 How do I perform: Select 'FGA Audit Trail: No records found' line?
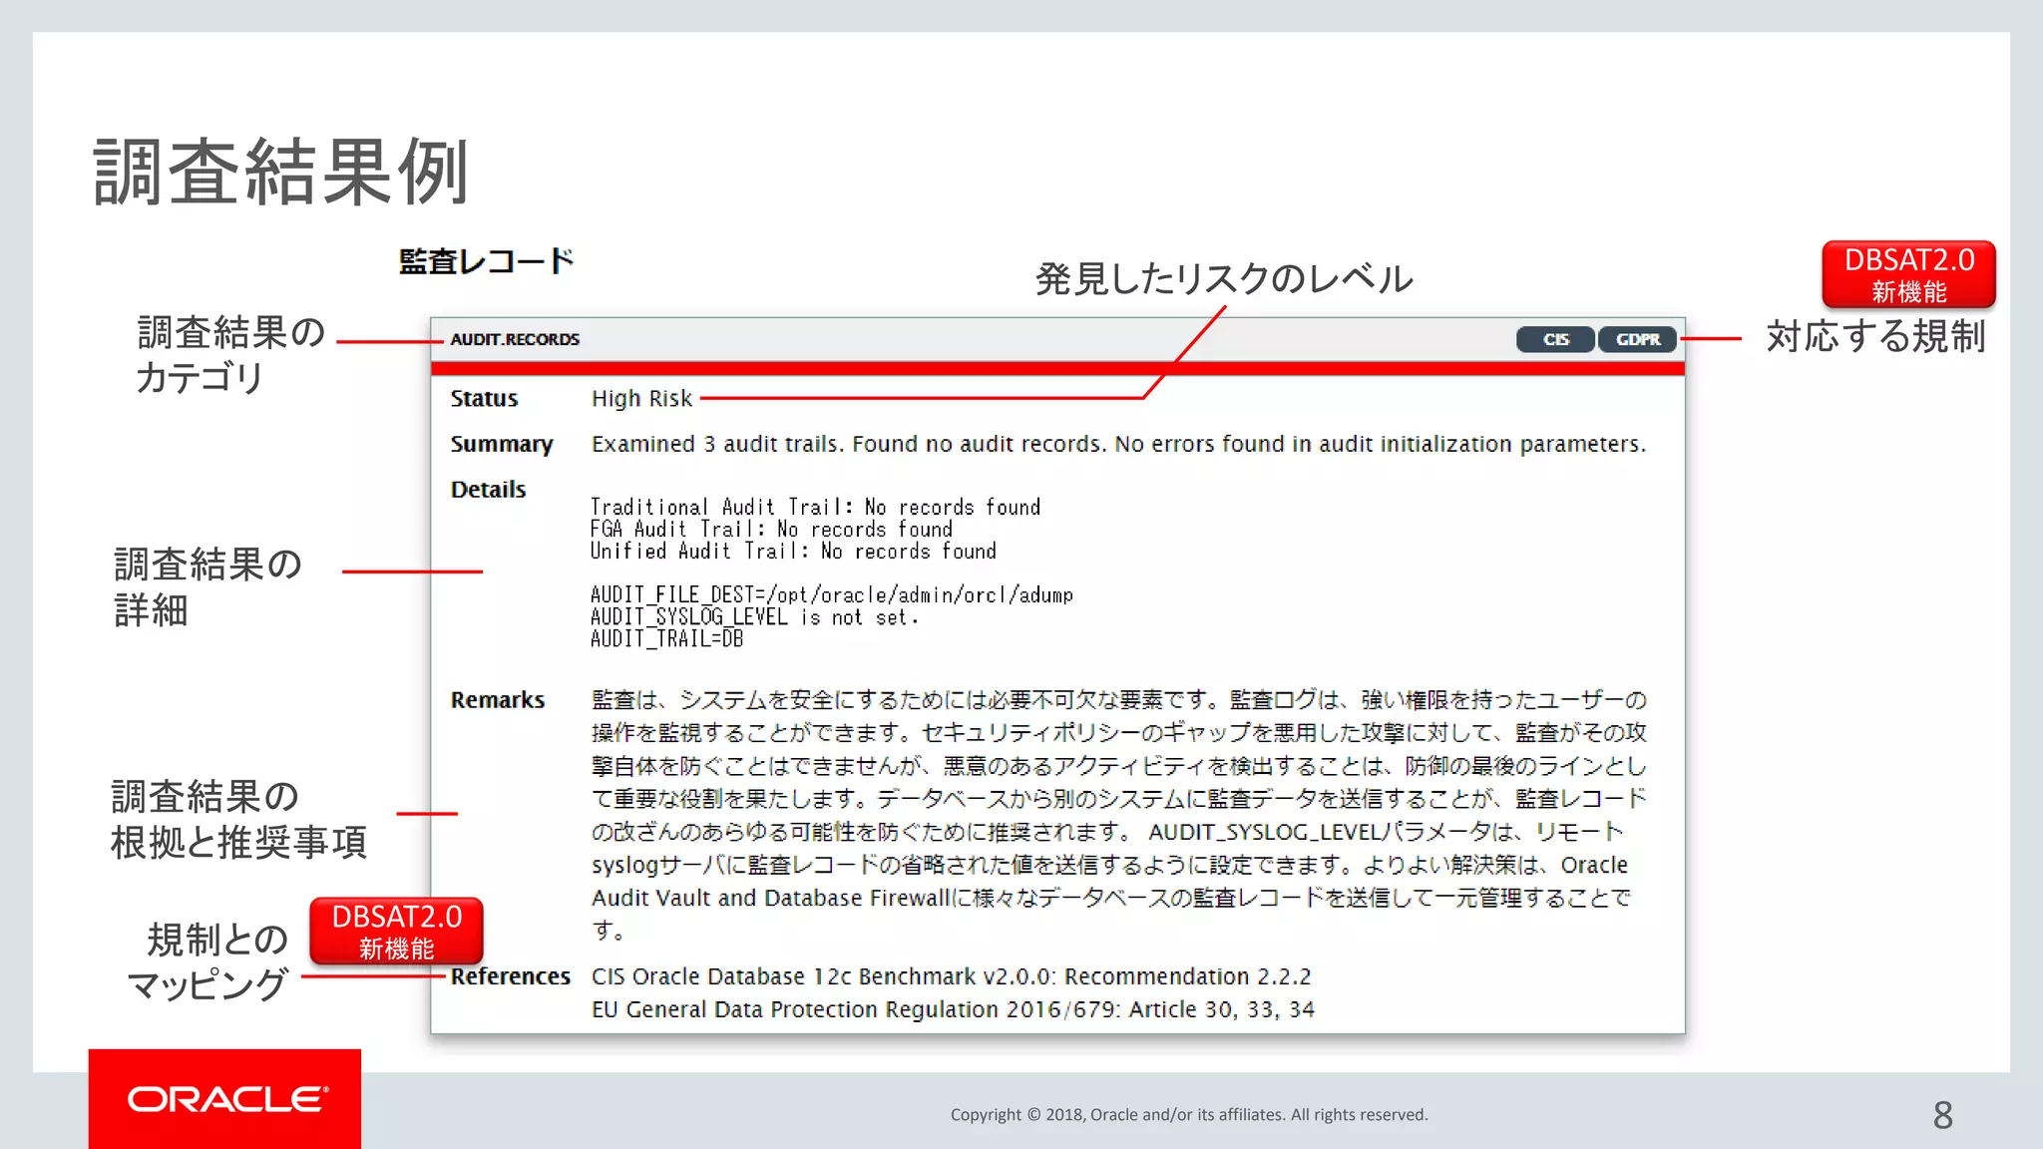771,529
